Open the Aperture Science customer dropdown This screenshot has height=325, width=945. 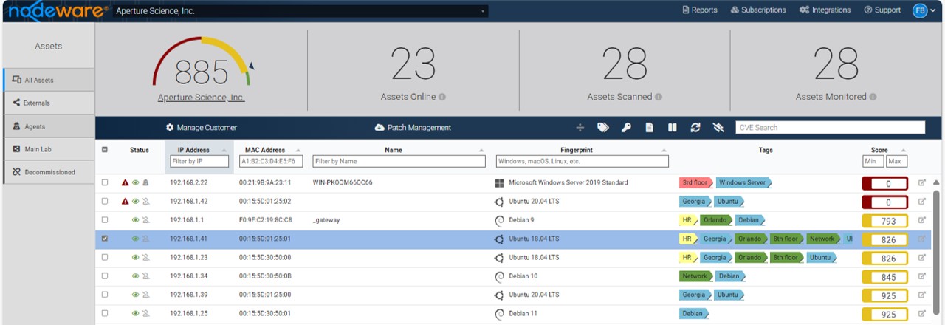click(x=301, y=11)
